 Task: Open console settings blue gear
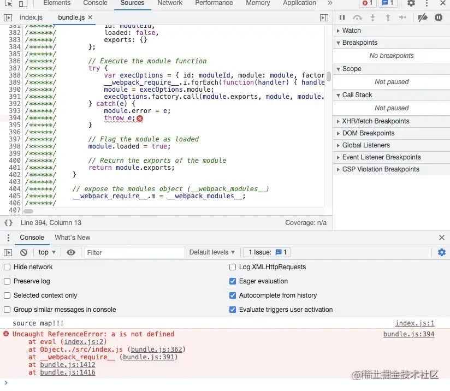(x=442, y=252)
